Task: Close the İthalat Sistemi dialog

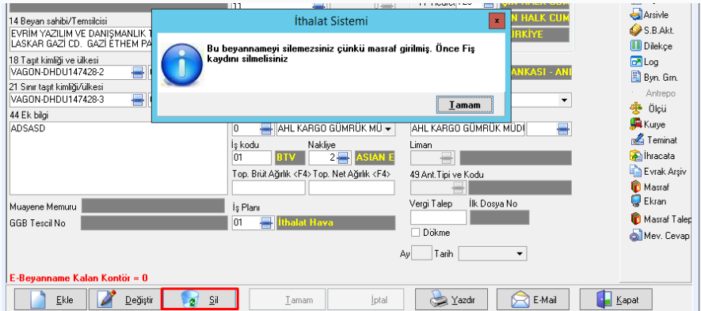Action: pyautogui.click(x=496, y=21)
